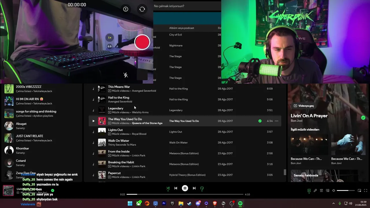
Task: Play 'The Way You Used To Do' row
Action: [x=93, y=121]
